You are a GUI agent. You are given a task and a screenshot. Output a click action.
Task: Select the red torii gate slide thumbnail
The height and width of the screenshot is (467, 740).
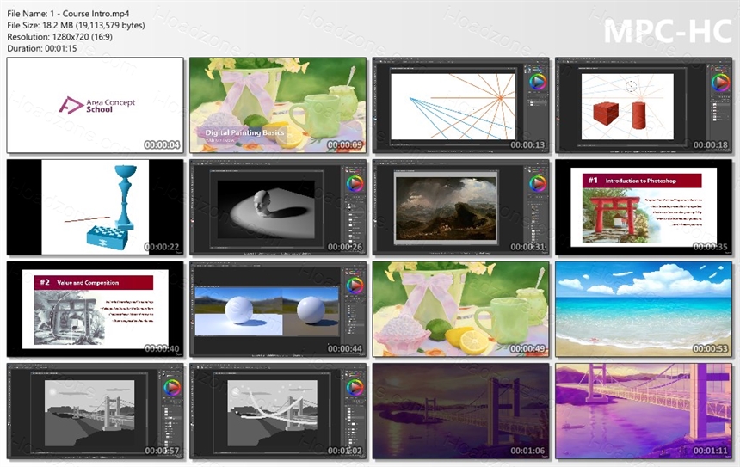tap(644, 207)
